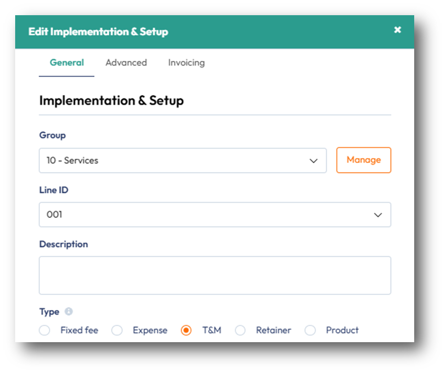Switch to the General tab
This screenshot has height=373, width=445.
click(66, 63)
